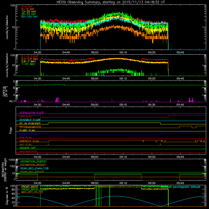209x209 pixels.
Task: Click the 05:30 time label under the MeV panel
Action: pyautogui.click(x=152, y=79)
